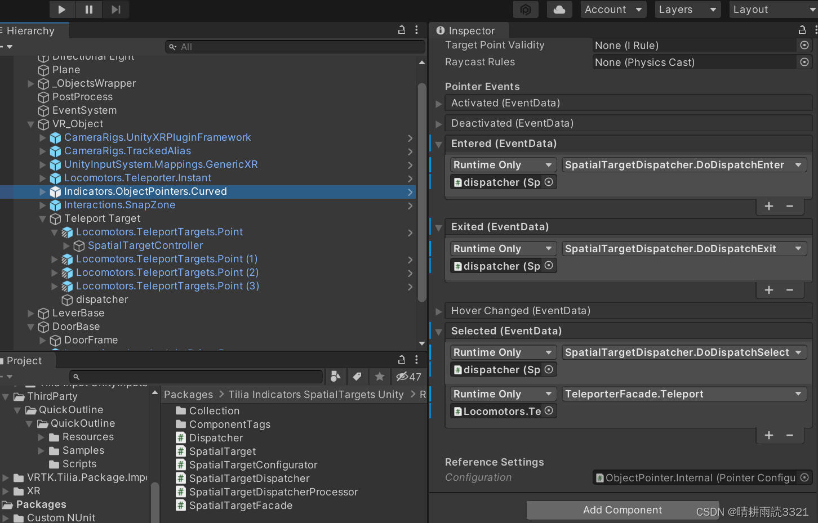Viewport: 818px width, 523px height.
Task: Open the Project panel options menu
Action: click(x=416, y=360)
